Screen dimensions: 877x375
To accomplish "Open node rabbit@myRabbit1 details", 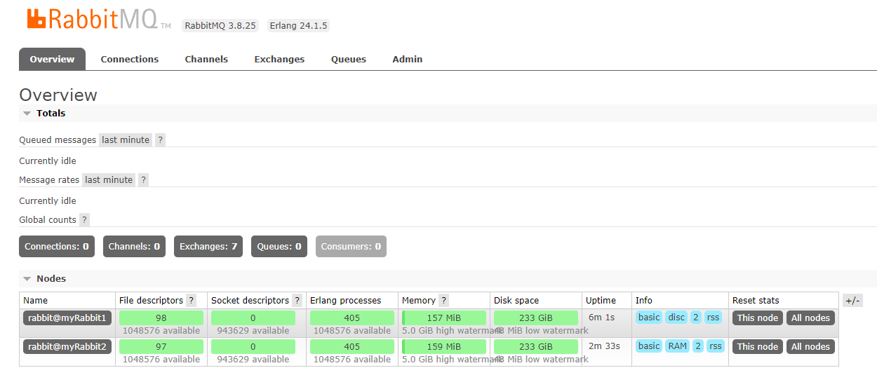I will [x=67, y=318].
